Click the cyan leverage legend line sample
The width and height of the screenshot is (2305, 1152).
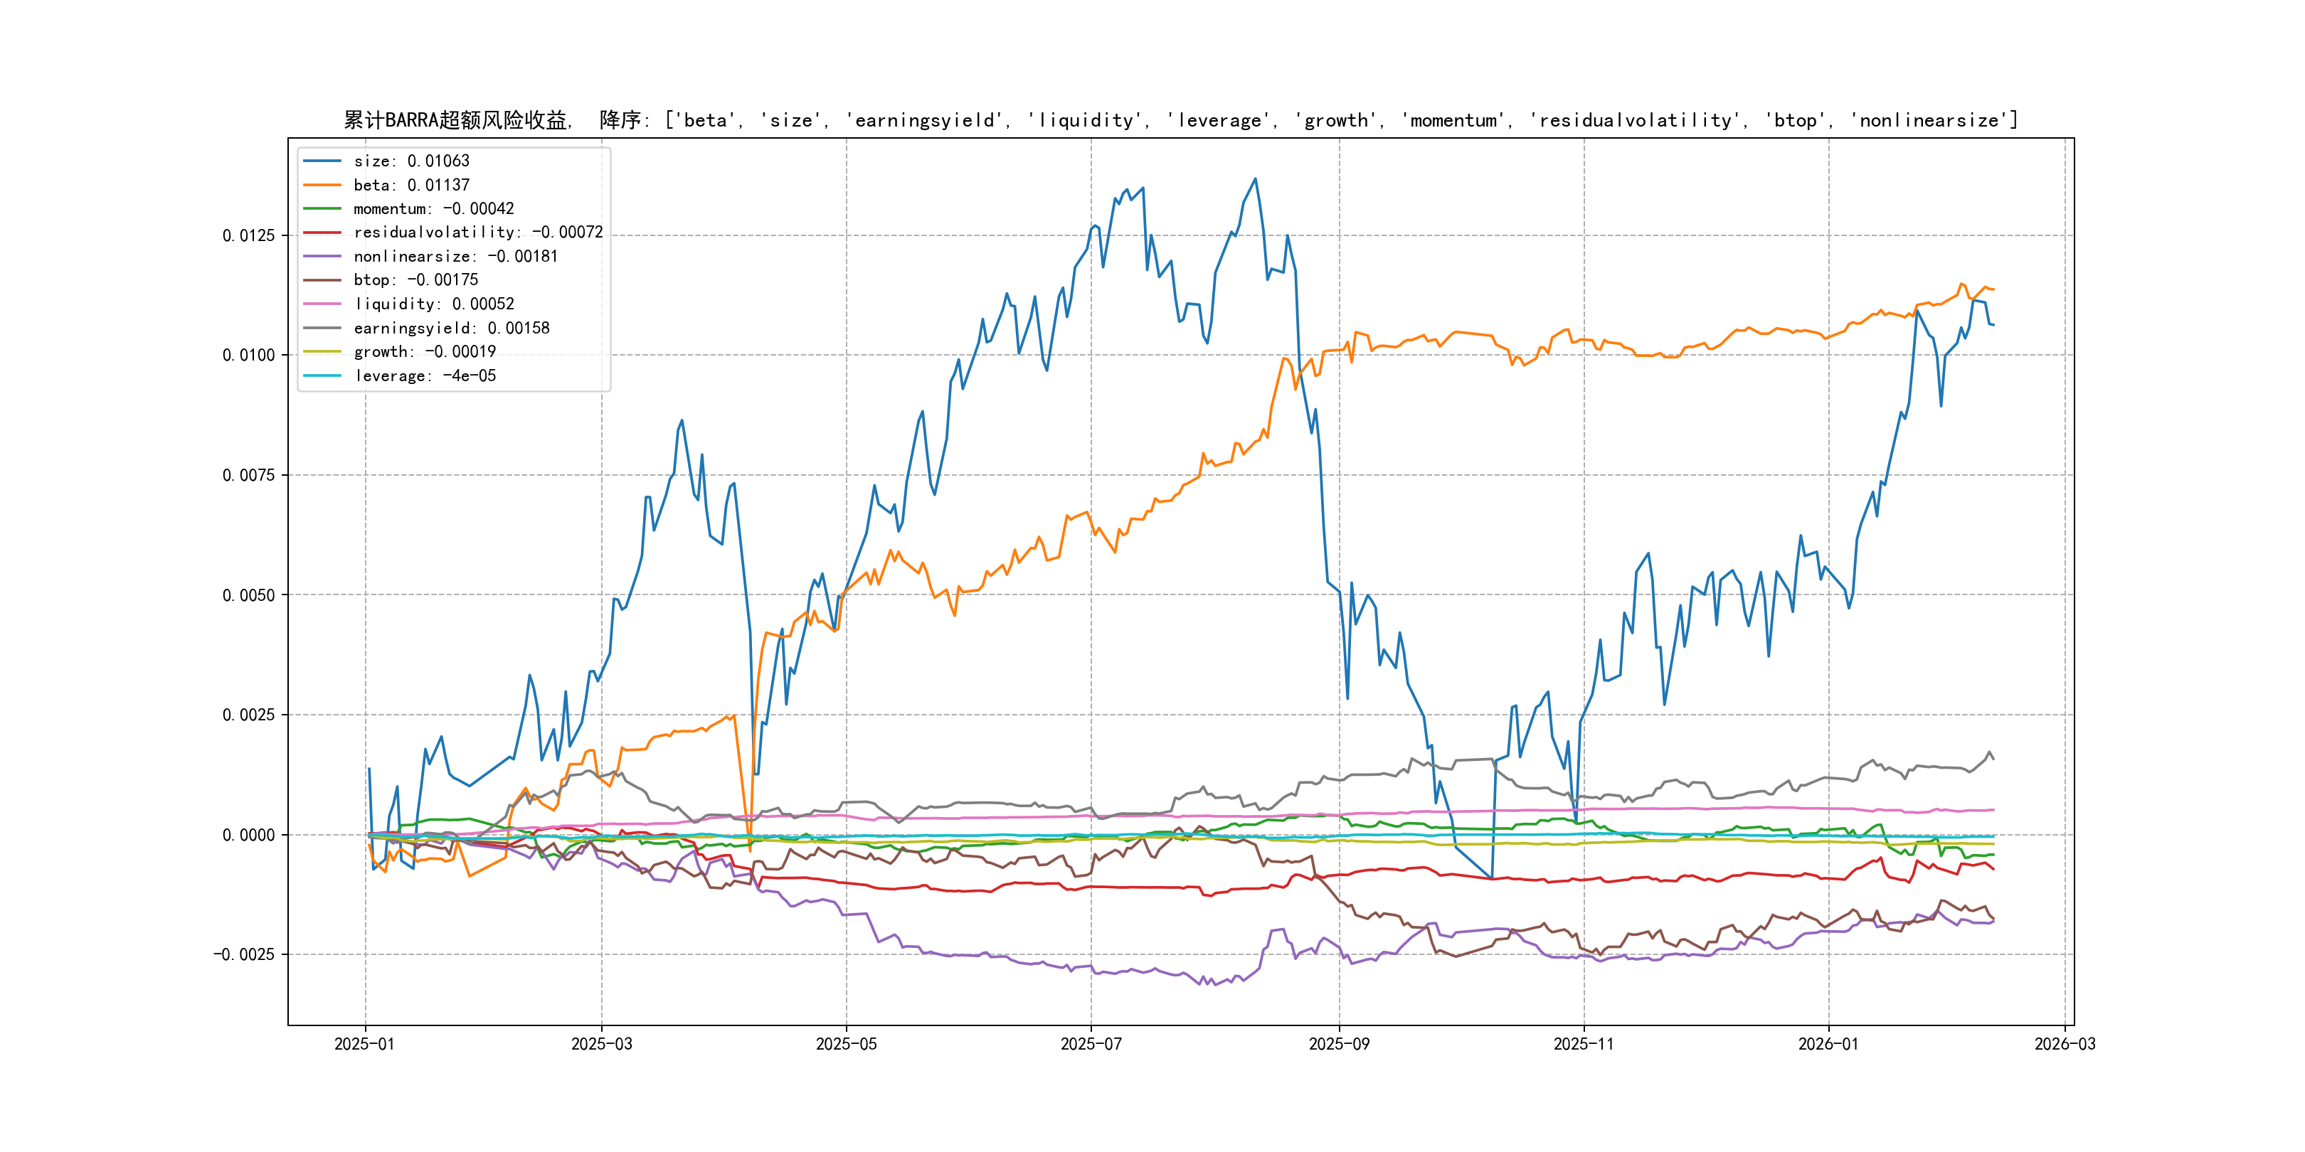pyautogui.click(x=322, y=375)
